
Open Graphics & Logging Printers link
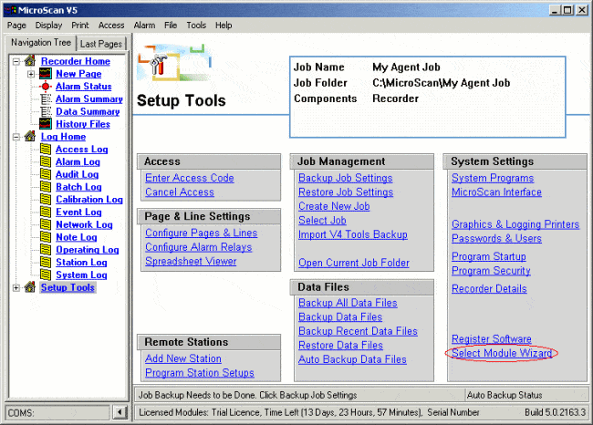click(515, 224)
